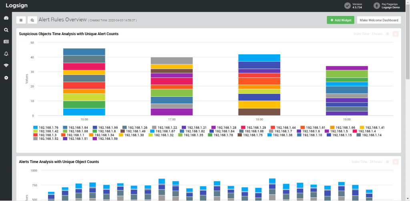This screenshot has width=410, height=201.
Task: Click legend label 192.168.1.82
Action: click(195, 131)
